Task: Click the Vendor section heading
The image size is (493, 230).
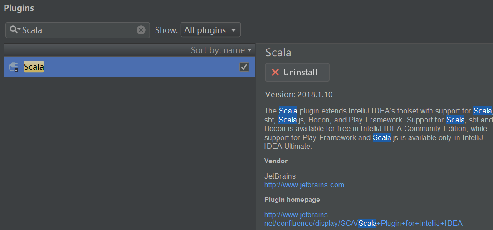Action: (276, 161)
